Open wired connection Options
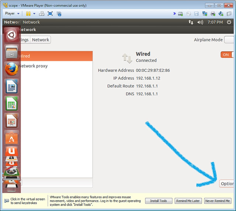Screen dimensions: 236x211 226,184
